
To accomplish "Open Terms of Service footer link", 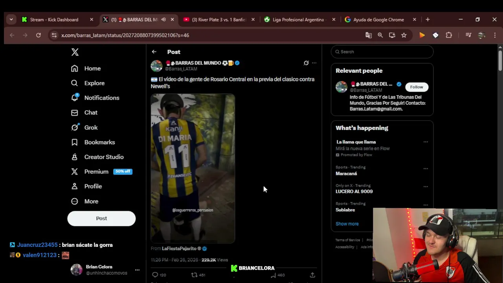I will pos(347,240).
